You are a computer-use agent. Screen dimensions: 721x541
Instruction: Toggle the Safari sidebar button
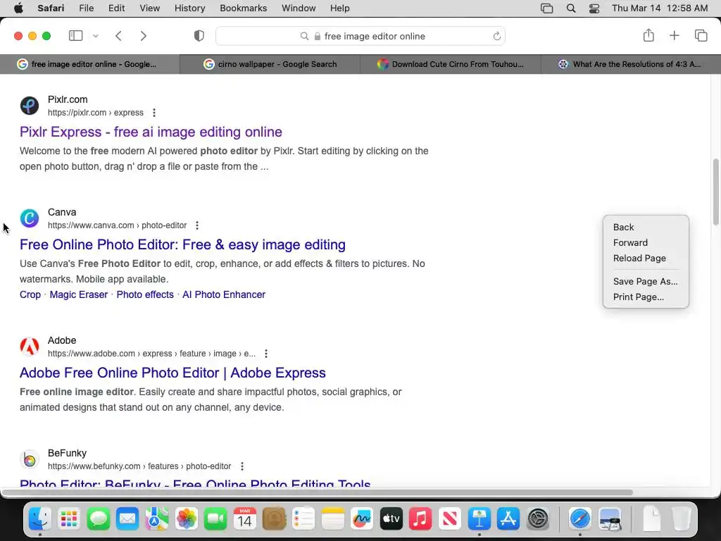(75, 36)
